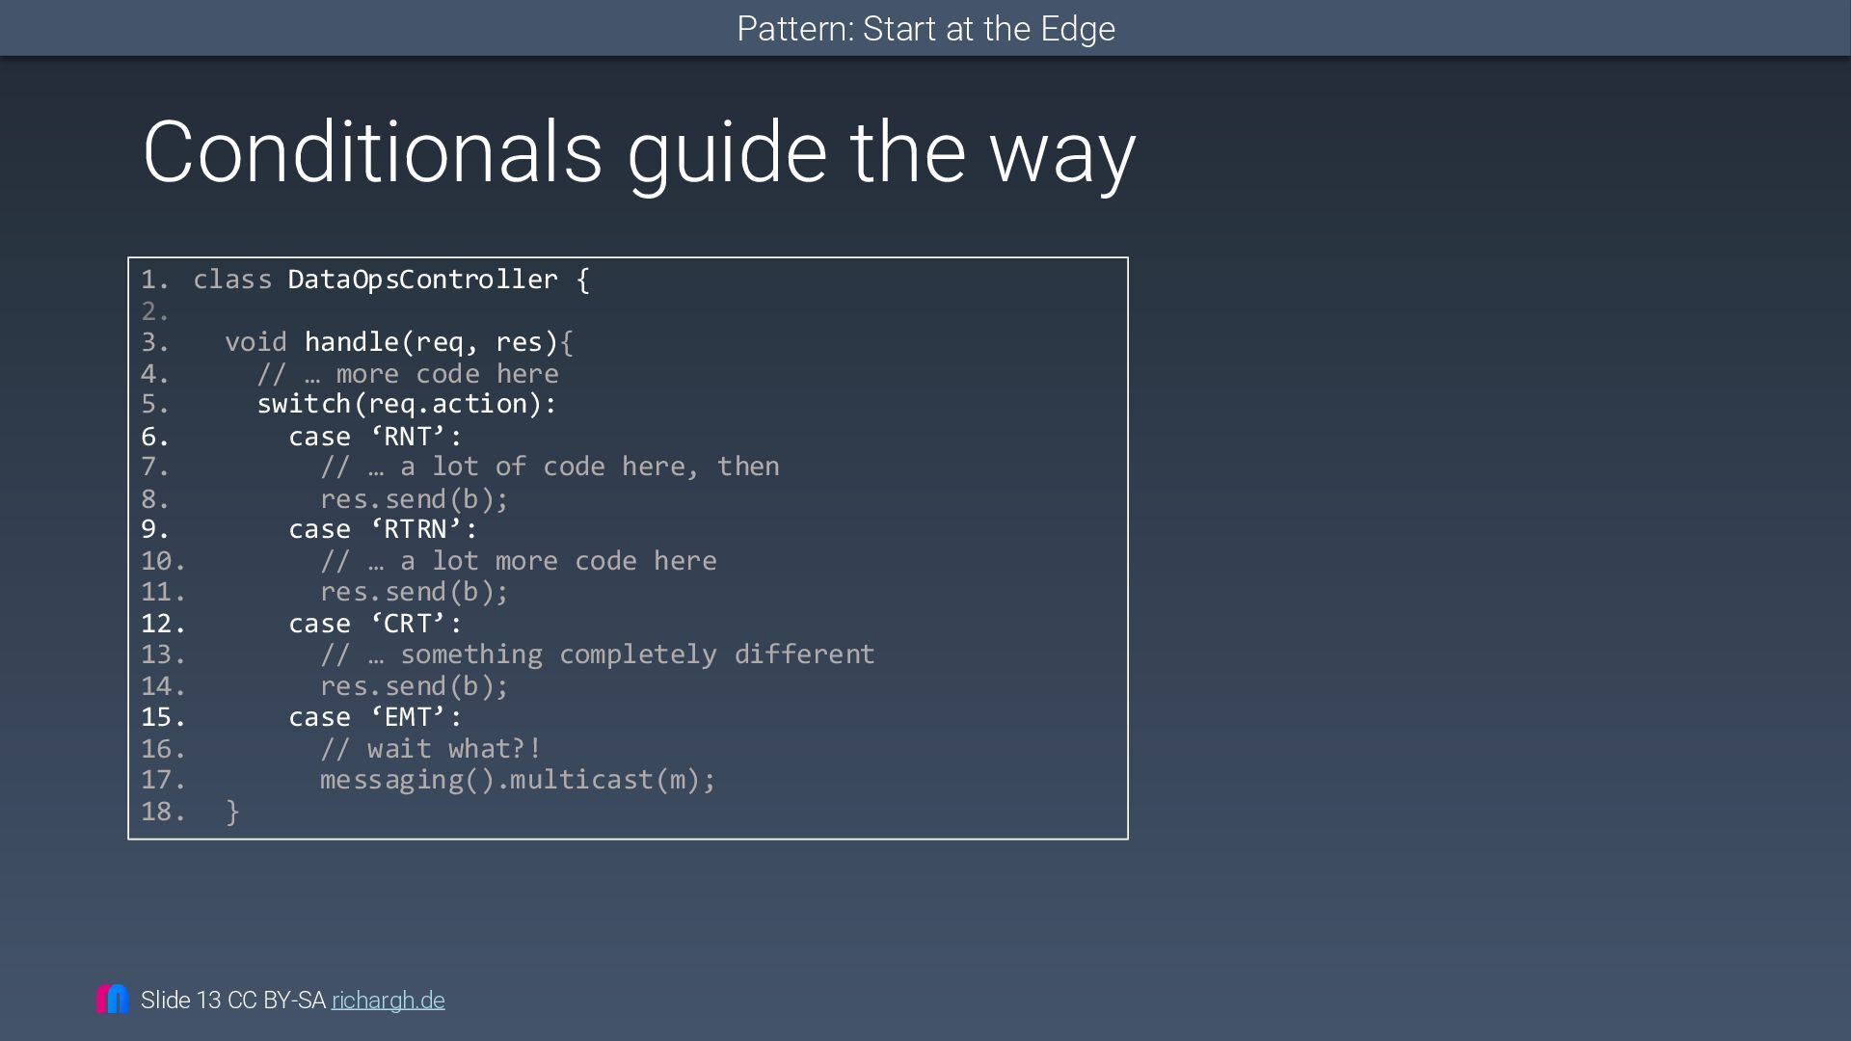Viewport: 1851px width, 1041px height.
Task: Click the slide title 'Conditionals guide the way'
Action: (x=638, y=152)
